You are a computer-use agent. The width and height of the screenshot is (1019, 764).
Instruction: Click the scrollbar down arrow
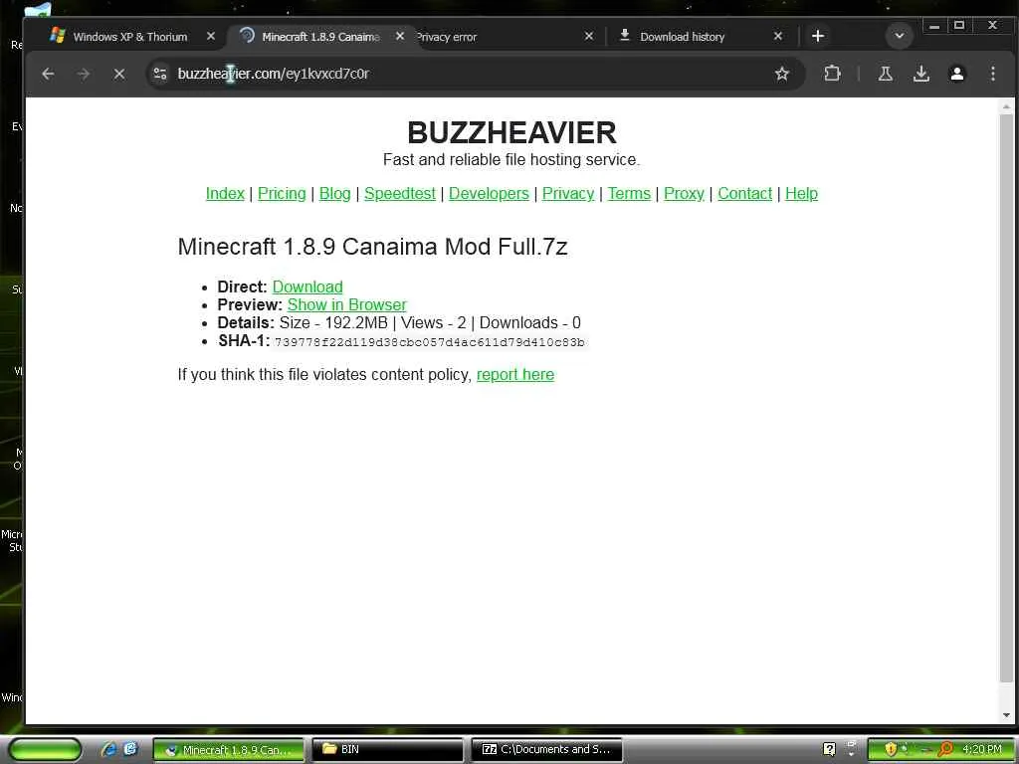[x=1006, y=715]
